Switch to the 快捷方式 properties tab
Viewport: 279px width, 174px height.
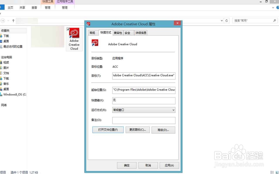[x=106, y=33]
